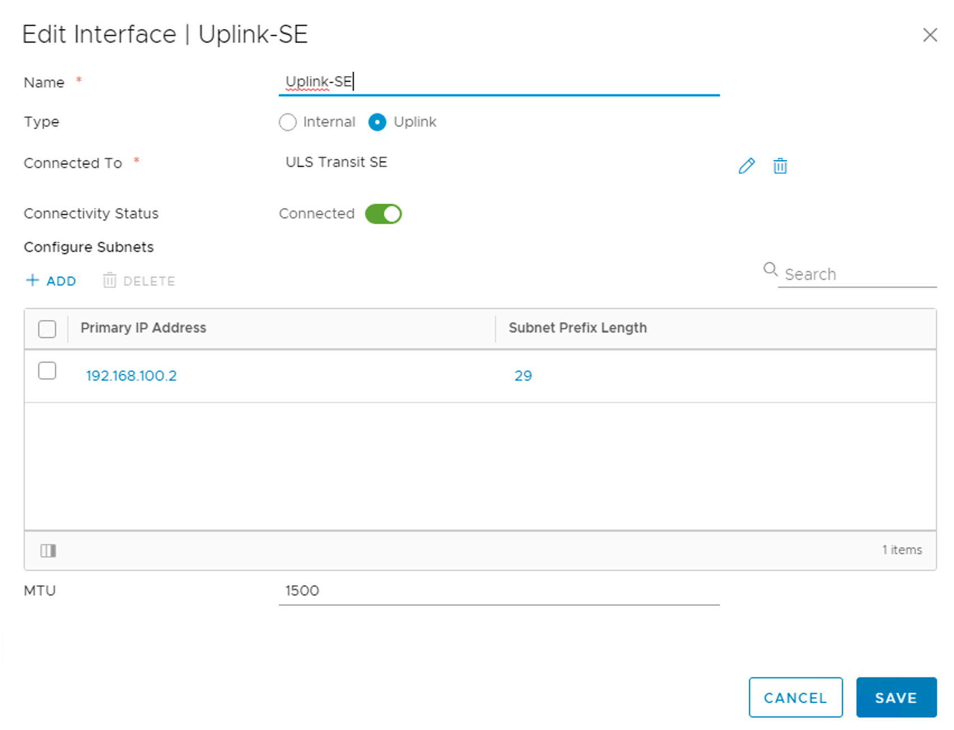Click the subnet prefix value 29
Screen dimensions: 954x730
[x=523, y=376]
